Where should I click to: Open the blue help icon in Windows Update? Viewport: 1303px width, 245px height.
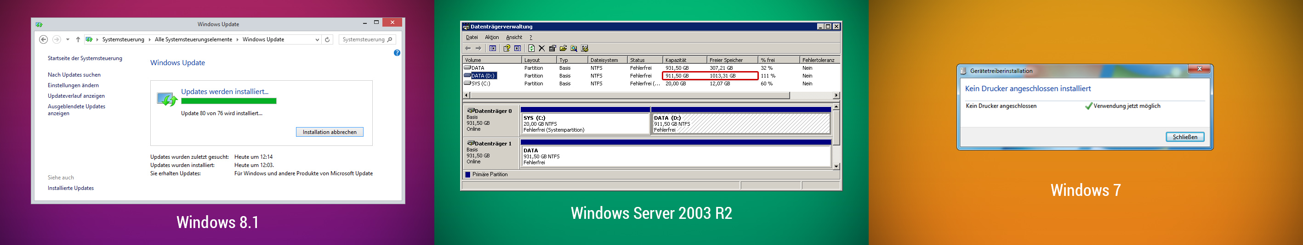click(397, 53)
